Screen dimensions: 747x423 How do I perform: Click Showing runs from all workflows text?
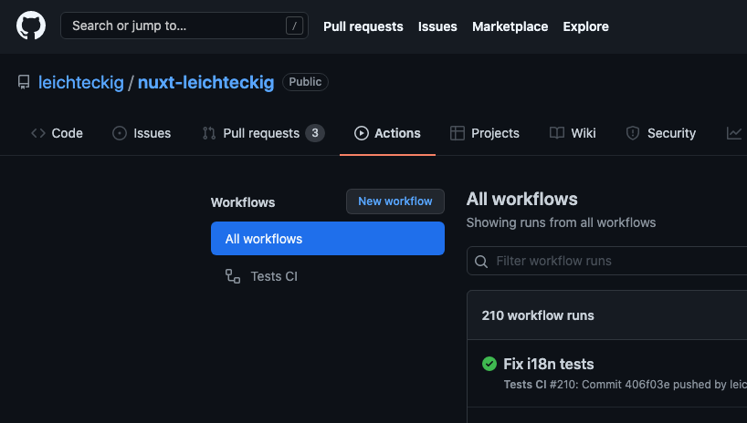561,222
